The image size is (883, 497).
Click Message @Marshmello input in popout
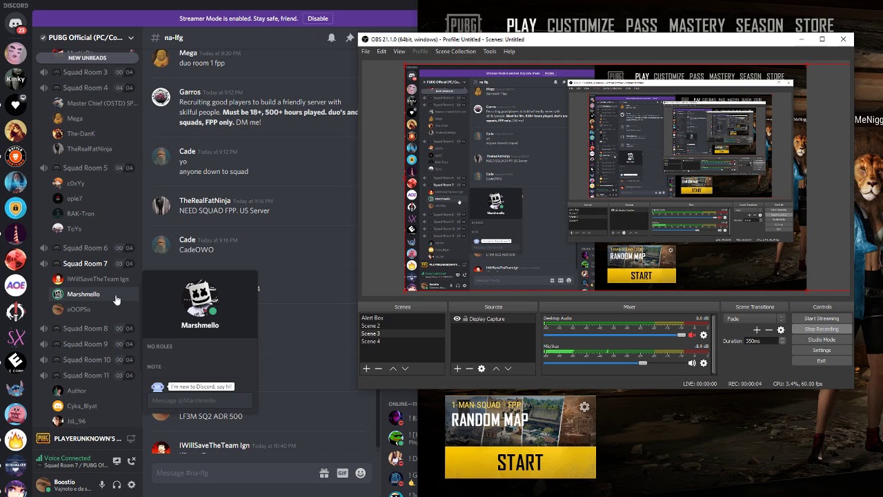(199, 400)
